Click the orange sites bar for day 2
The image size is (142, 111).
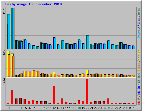tap(13, 66)
